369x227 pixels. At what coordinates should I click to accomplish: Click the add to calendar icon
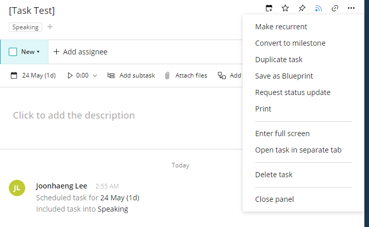pos(269,8)
